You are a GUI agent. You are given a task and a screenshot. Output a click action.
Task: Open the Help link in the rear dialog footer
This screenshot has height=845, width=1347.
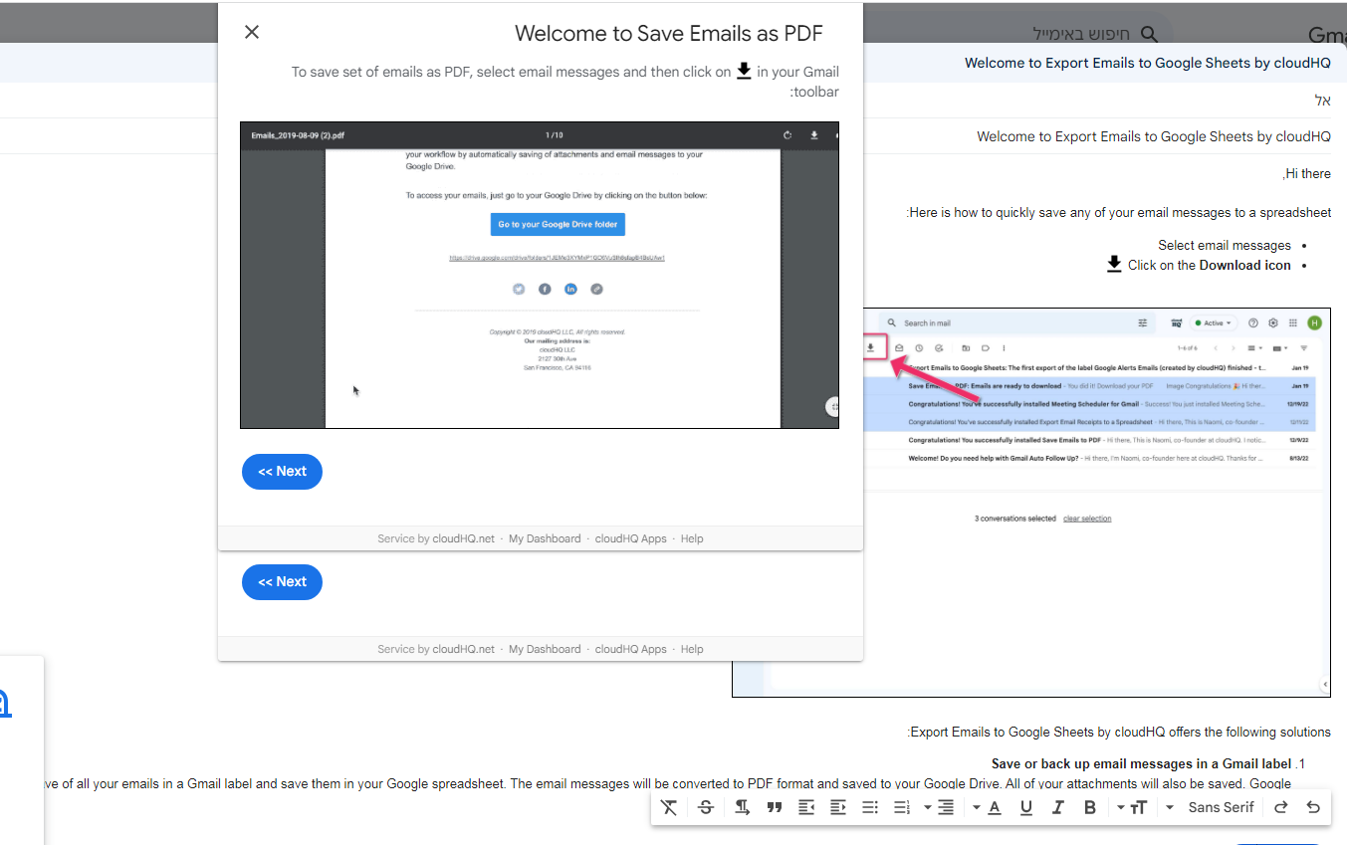pyautogui.click(x=692, y=649)
